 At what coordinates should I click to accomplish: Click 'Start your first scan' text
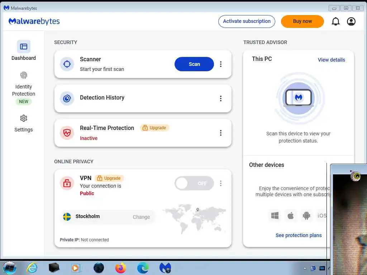click(102, 69)
